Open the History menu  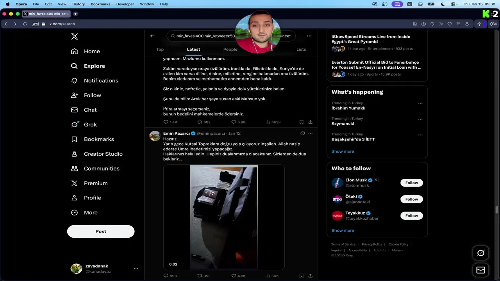(79, 4)
